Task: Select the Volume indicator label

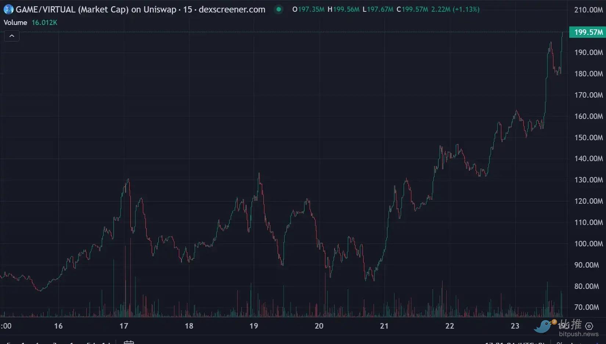Action: [15, 23]
